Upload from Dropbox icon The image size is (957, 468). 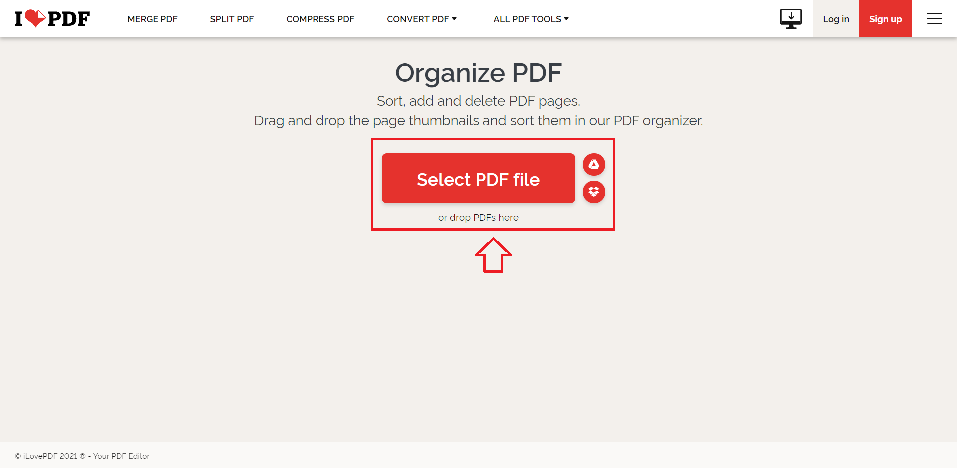(594, 192)
